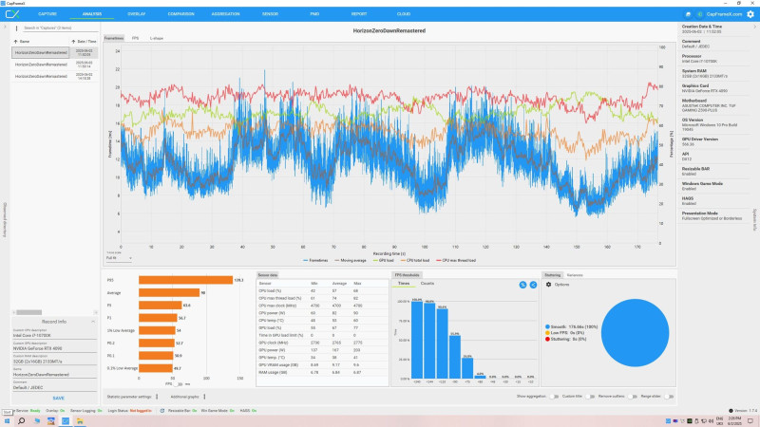Open the CLOUD tab
The height and width of the screenshot is (427, 760).
(404, 14)
